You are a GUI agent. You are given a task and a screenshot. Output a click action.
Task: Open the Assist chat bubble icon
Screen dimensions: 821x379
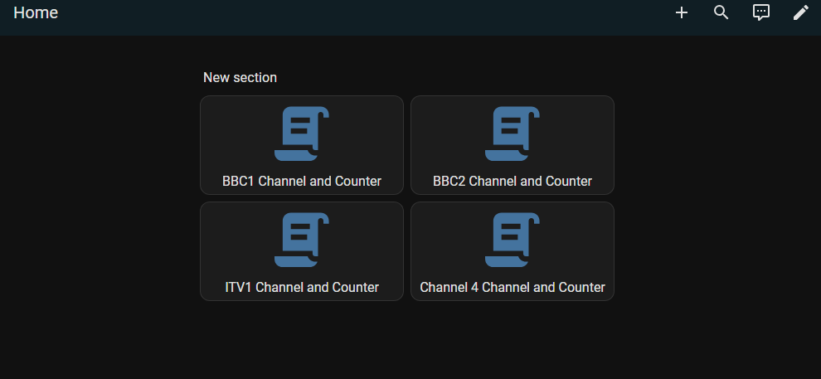click(761, 12)
